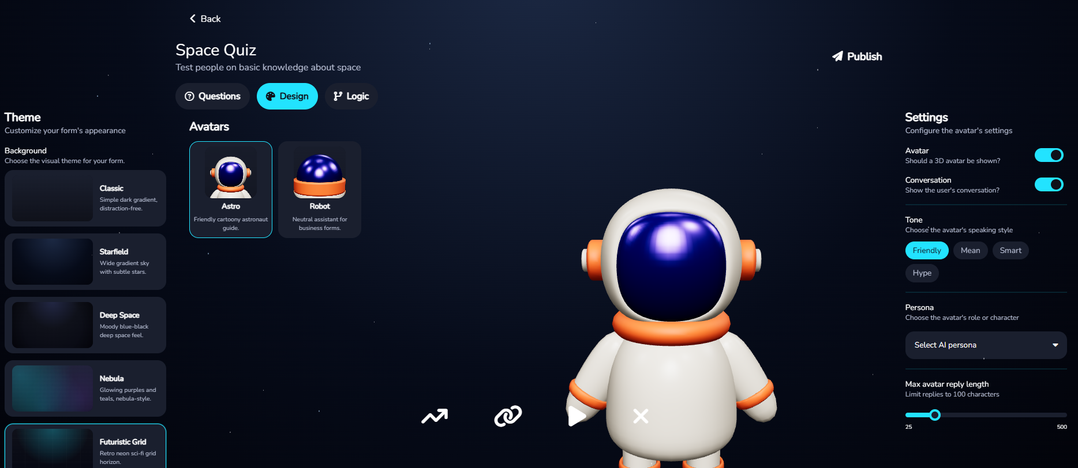Click the quiz description text

click(268, 67)
